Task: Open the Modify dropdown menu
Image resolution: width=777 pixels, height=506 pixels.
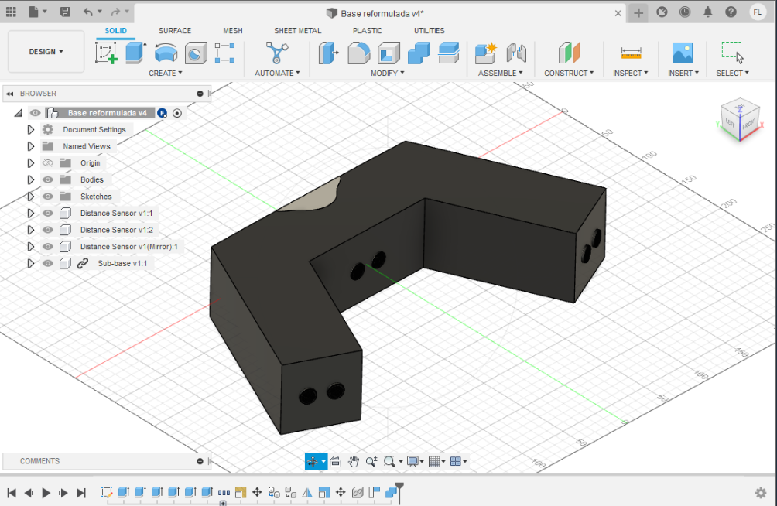Action: pos(388,73)
